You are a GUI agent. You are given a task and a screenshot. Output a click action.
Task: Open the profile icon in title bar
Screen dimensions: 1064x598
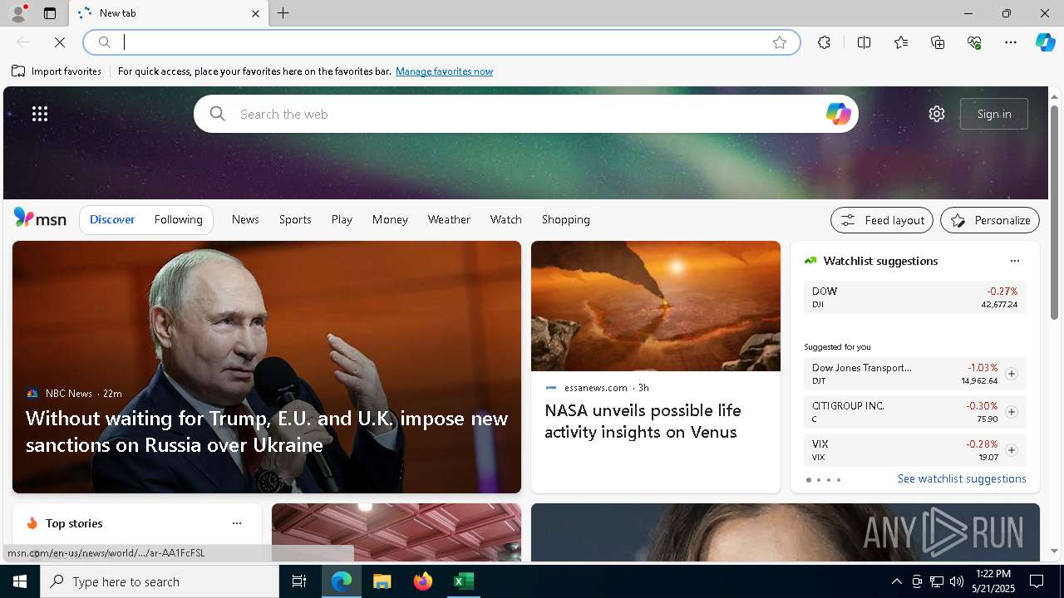[x=18, y=13]
